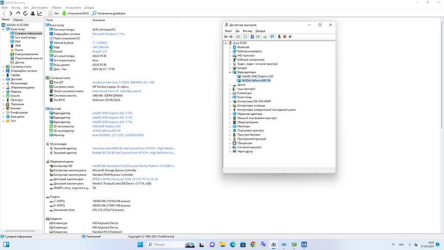Click update driver icon in Device Manager
This screenshot has width=444, height=250.
point(279,37)
